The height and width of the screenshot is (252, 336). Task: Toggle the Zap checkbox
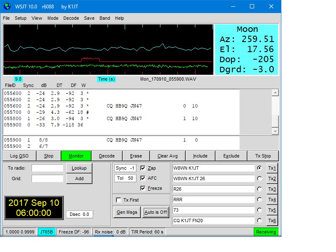coord(143,168)
